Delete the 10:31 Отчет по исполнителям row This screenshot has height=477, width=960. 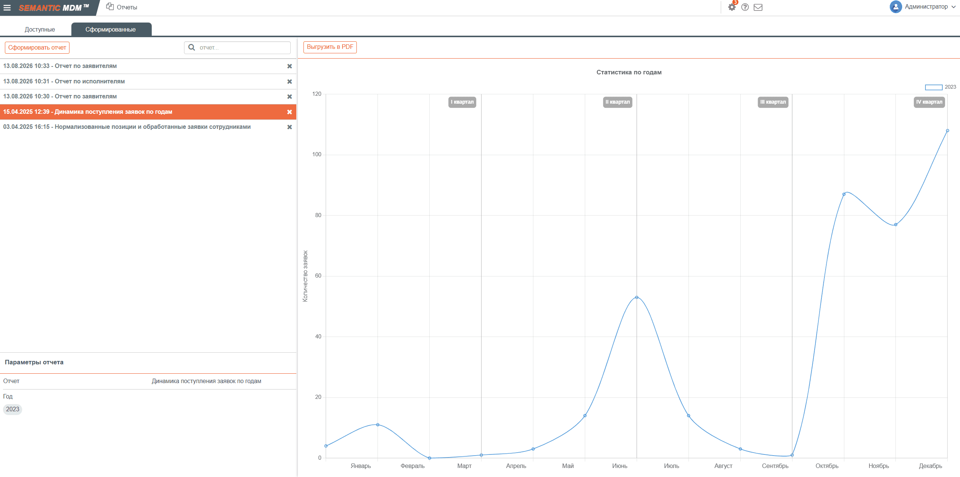(x=290, y=82)
